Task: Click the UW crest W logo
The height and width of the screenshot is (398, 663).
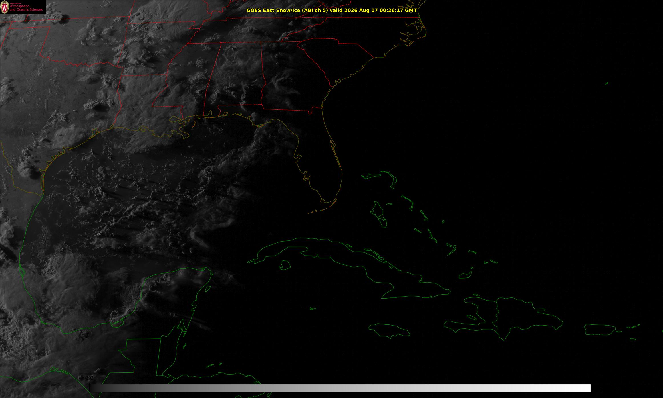Action: click(5, 7)
